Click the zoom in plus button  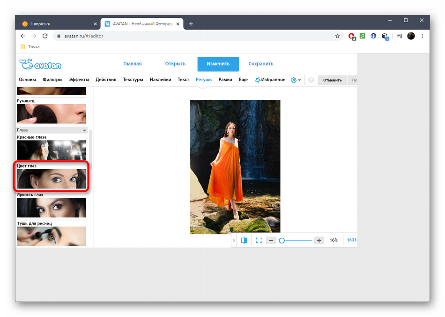pyautogui.click(x=319, y=240)
